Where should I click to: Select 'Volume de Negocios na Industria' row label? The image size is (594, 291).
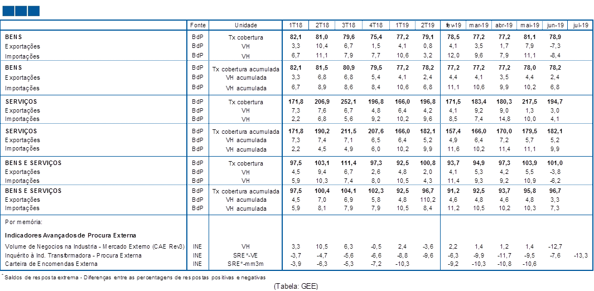click(94, 247)
